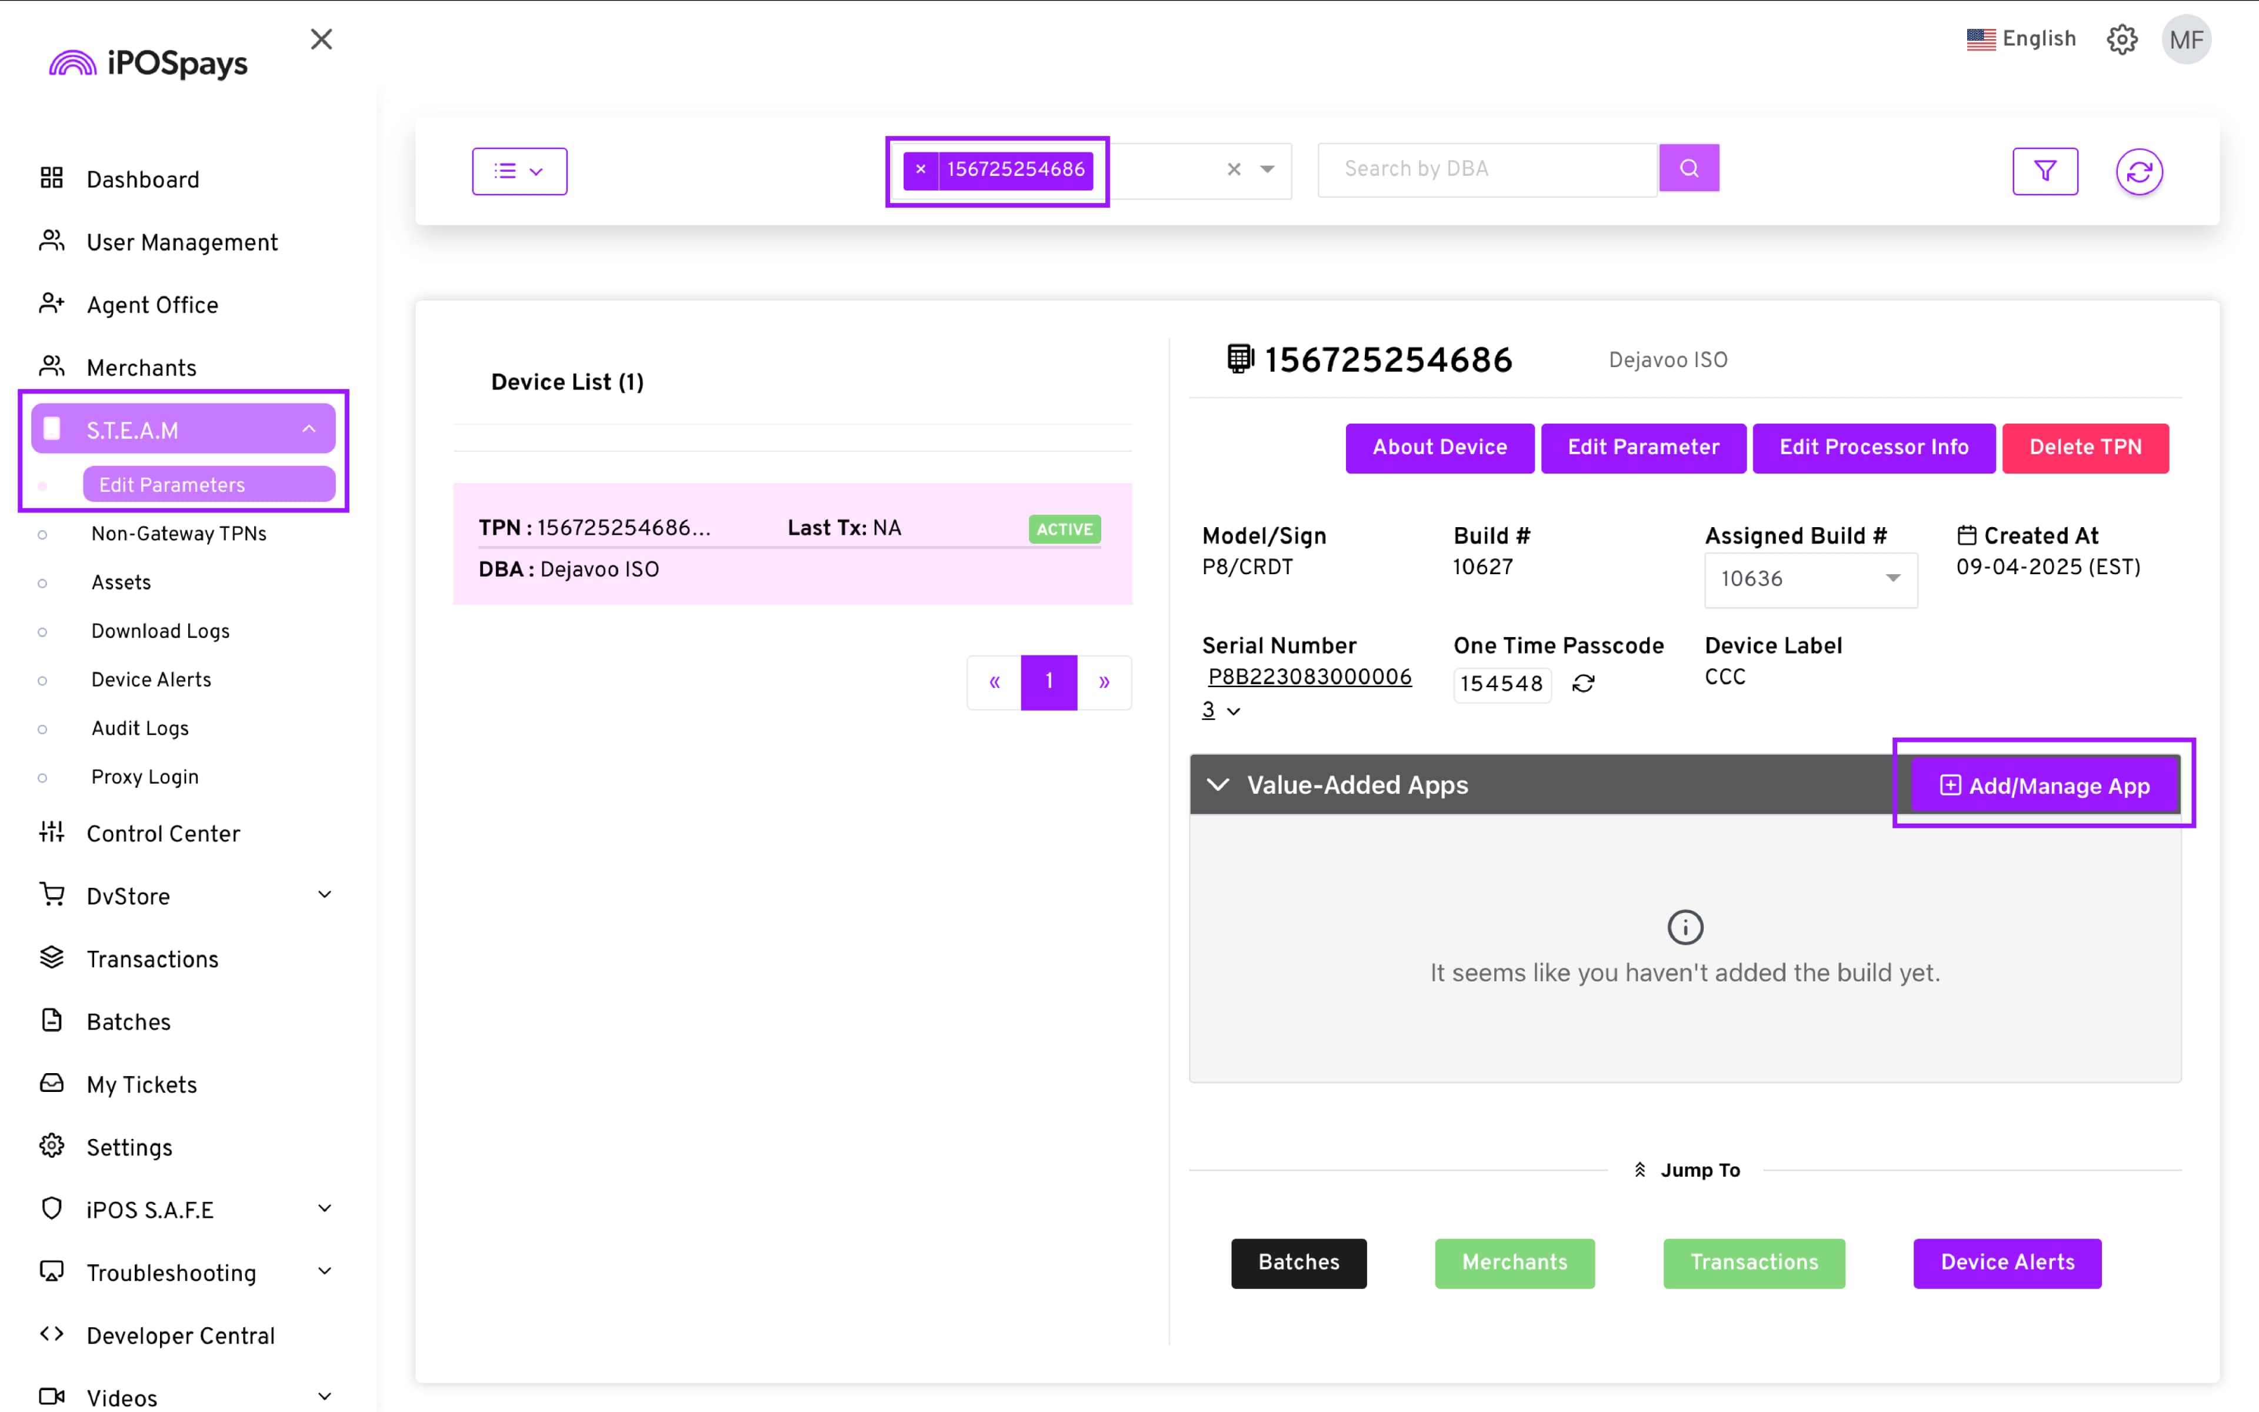
Task: Expand the serial number chevron below the link
Action: (1233, 712)
